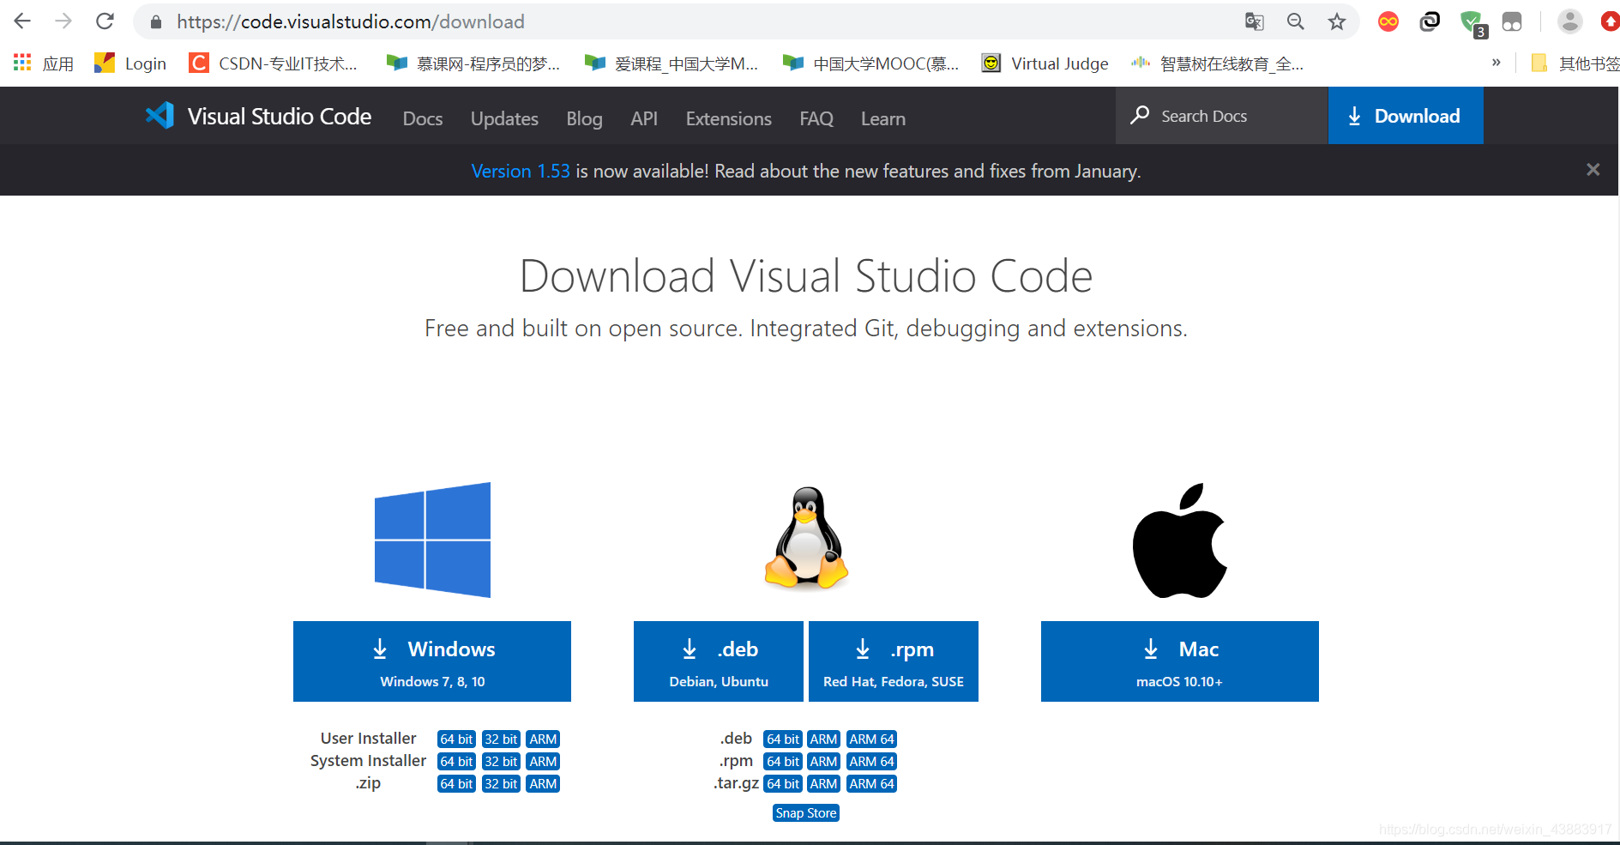Screen dimensions: 1620x845
Task: Open the Version 1.53 link
Action: point(521,171)
